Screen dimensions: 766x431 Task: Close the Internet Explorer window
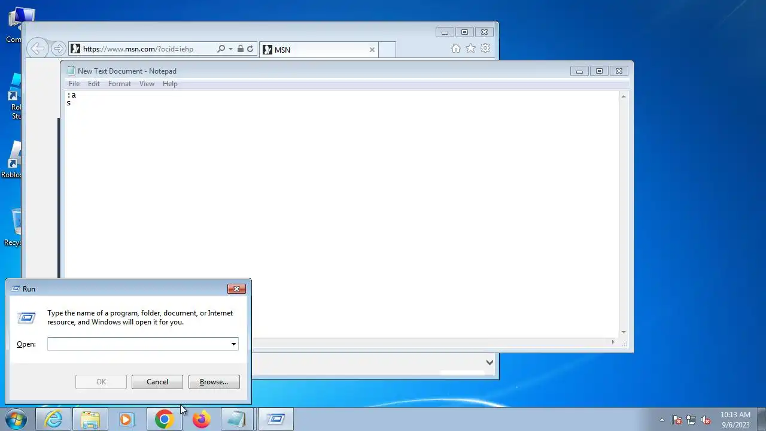(485, 32)
